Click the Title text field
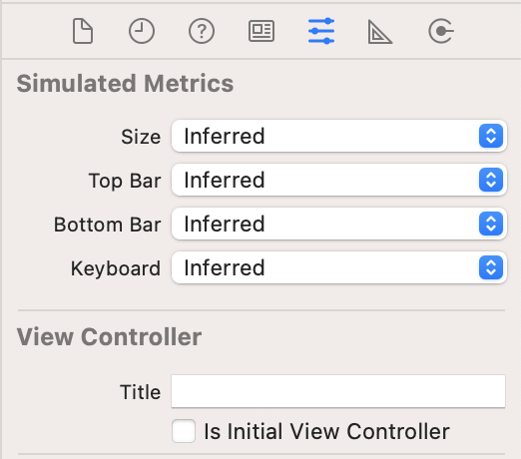 click(338, 391)
